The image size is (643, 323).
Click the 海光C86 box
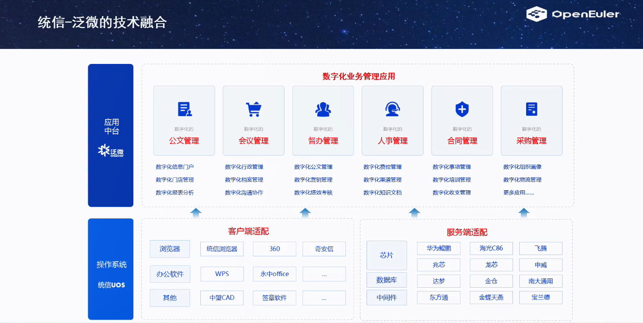pos(492,248)
